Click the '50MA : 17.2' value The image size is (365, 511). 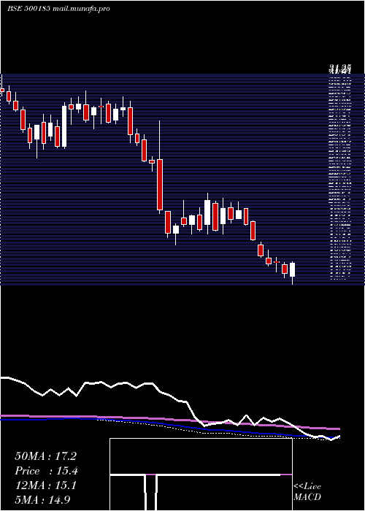[45, 456]
